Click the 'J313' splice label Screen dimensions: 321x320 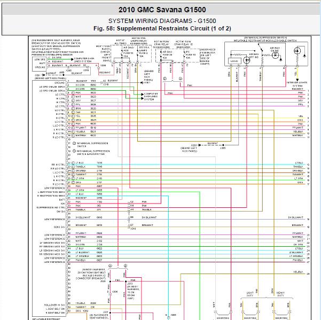click(130, 284)
